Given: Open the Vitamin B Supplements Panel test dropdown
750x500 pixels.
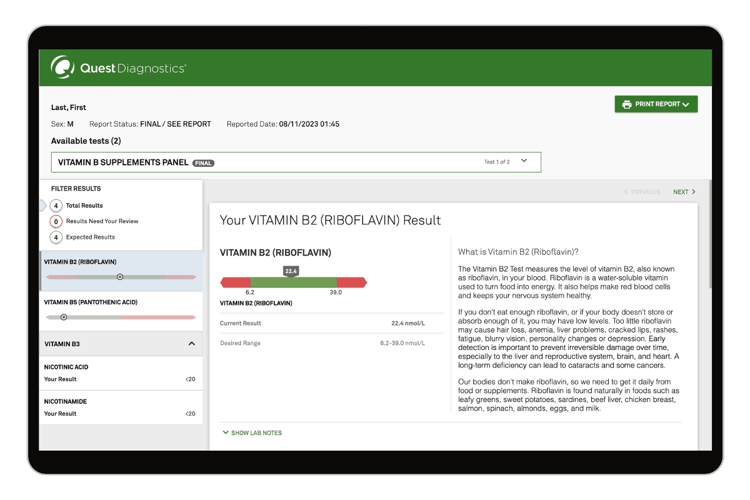Looking at the screenshot, I should [x=524, y=161].
